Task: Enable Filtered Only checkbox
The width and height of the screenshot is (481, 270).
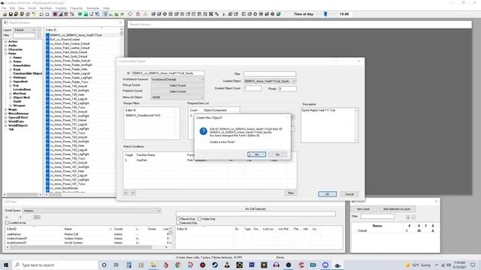Action: pos(178,219)
